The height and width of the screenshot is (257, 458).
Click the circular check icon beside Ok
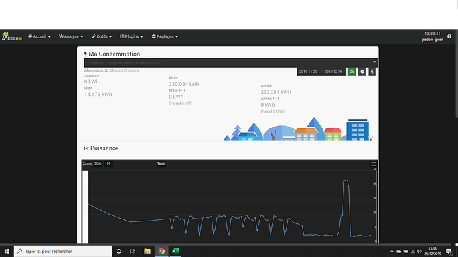pos(362,72)
